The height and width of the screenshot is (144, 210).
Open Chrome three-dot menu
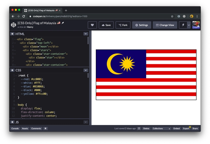197,16
